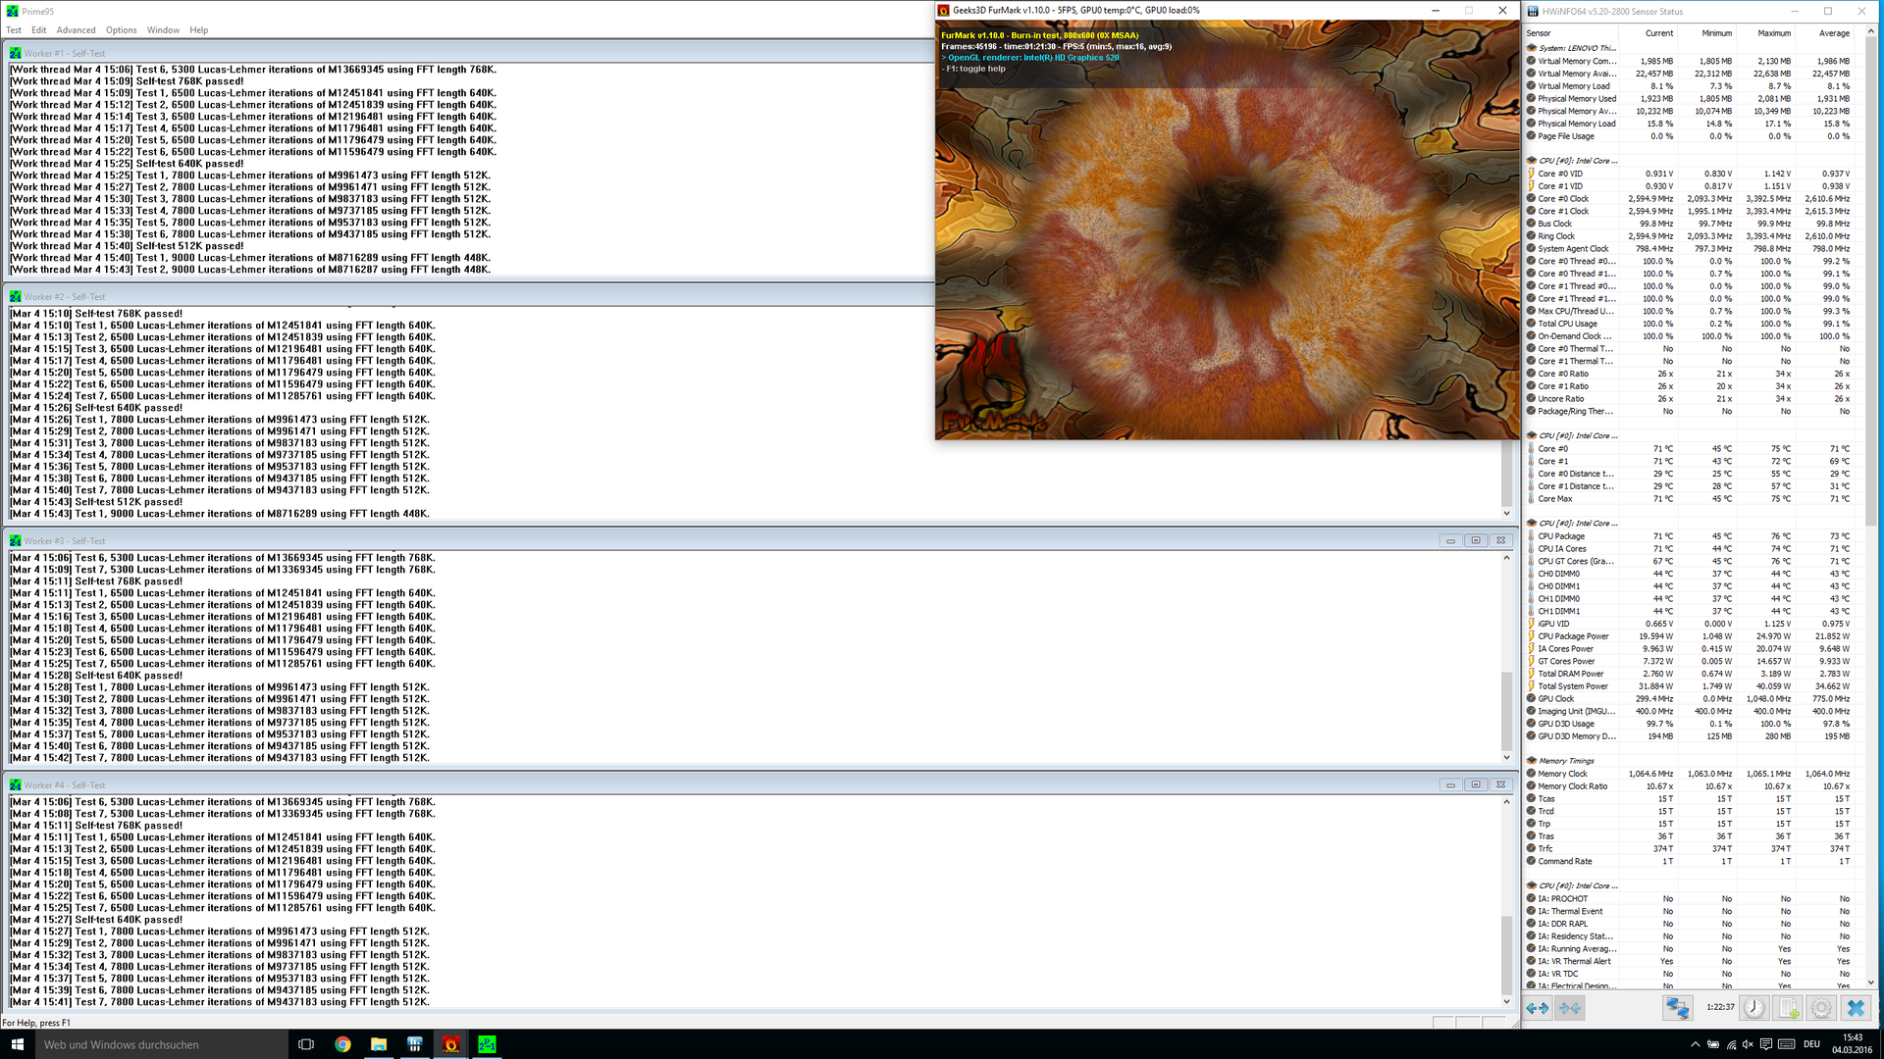Click the blue X close sensors icon
Image resolution: width=1884 pixels, height=1059 pixels.
1855,1007
